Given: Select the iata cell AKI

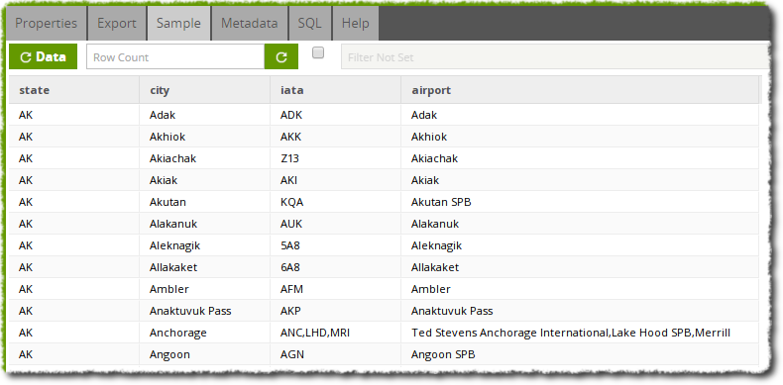Looking at the screenshot, I should point(336,180).
